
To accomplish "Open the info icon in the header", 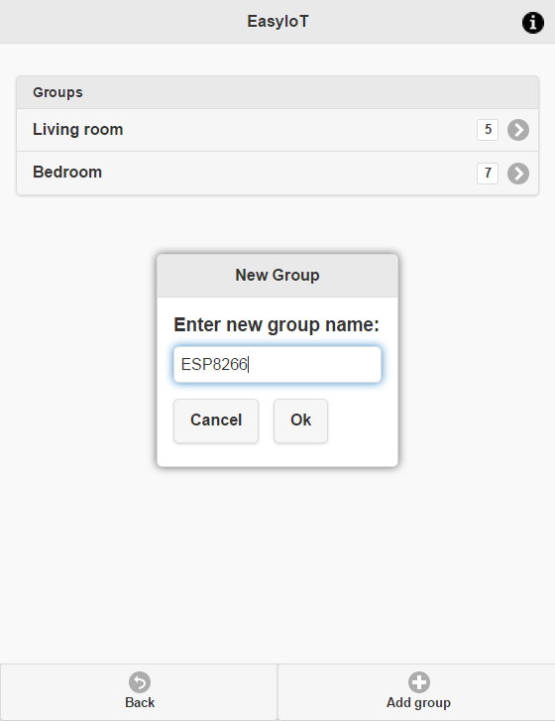I will (533, 23).
